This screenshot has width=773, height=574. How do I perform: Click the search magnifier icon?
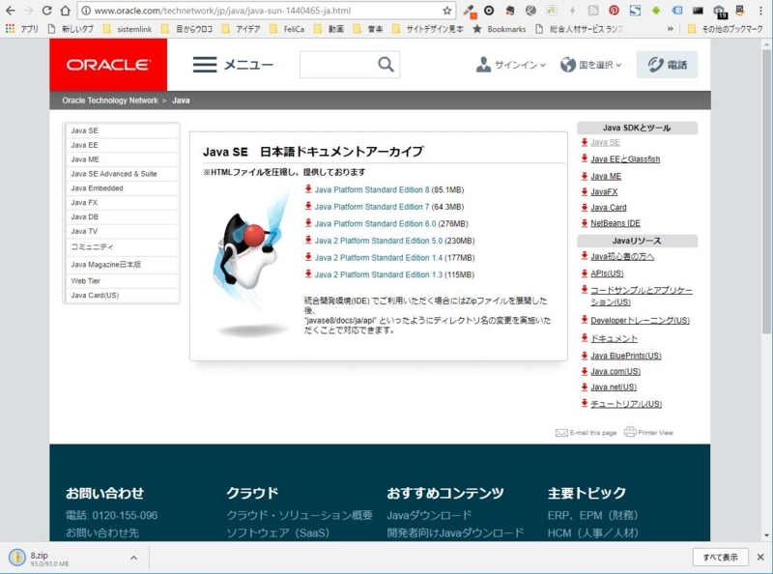(x=386, y=65)
